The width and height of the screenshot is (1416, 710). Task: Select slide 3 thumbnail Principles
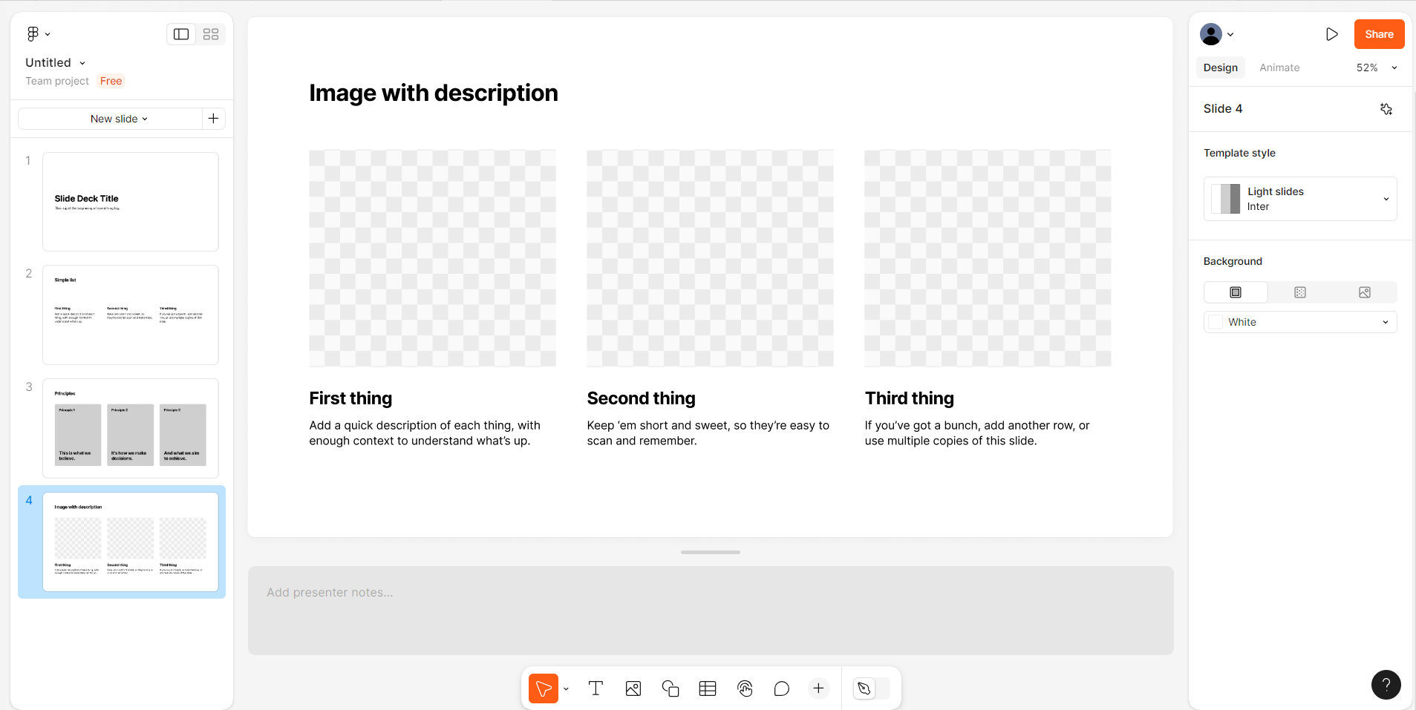[131, 428]
